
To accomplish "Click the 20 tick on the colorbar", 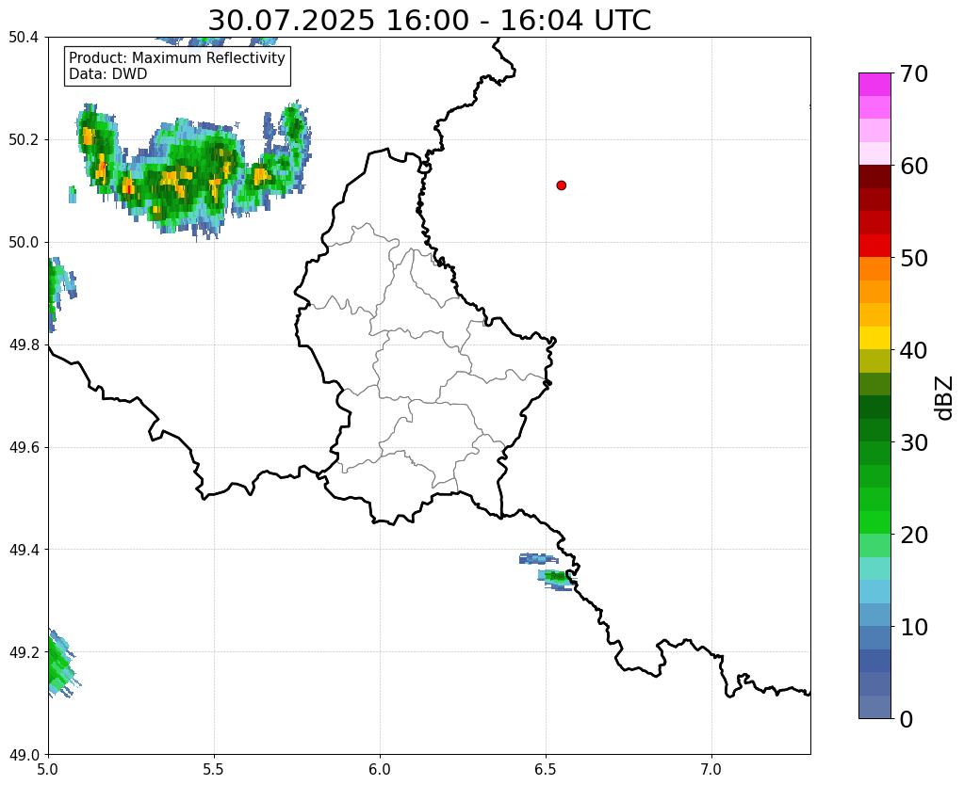I will 914,535.
